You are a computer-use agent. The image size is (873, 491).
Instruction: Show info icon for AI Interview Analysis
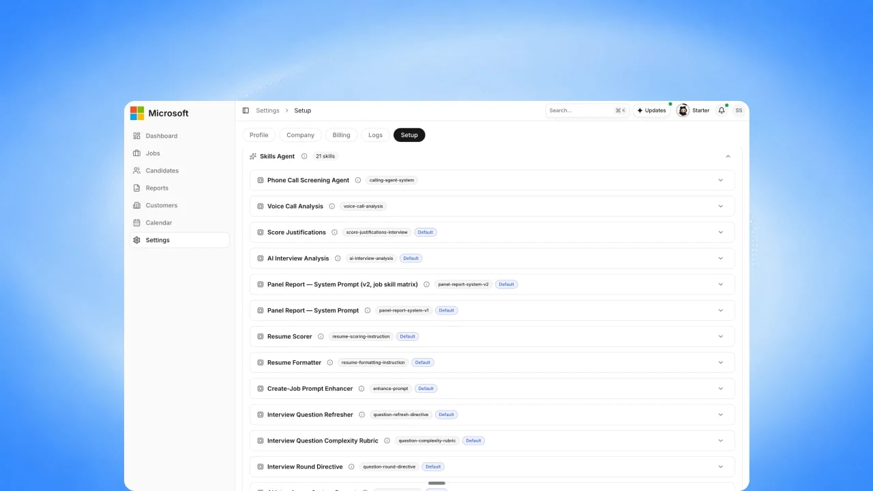338,258
